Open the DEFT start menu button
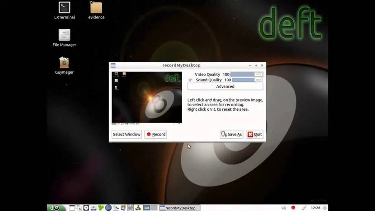 [x=56, y=208]
